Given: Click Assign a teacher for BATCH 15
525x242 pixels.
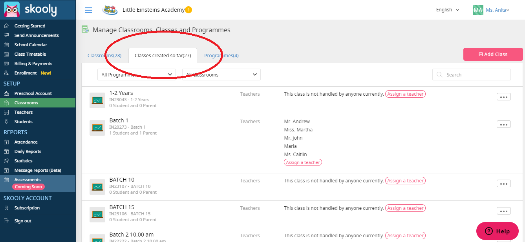Looking at the screenshot, I should tap(406, 208).
